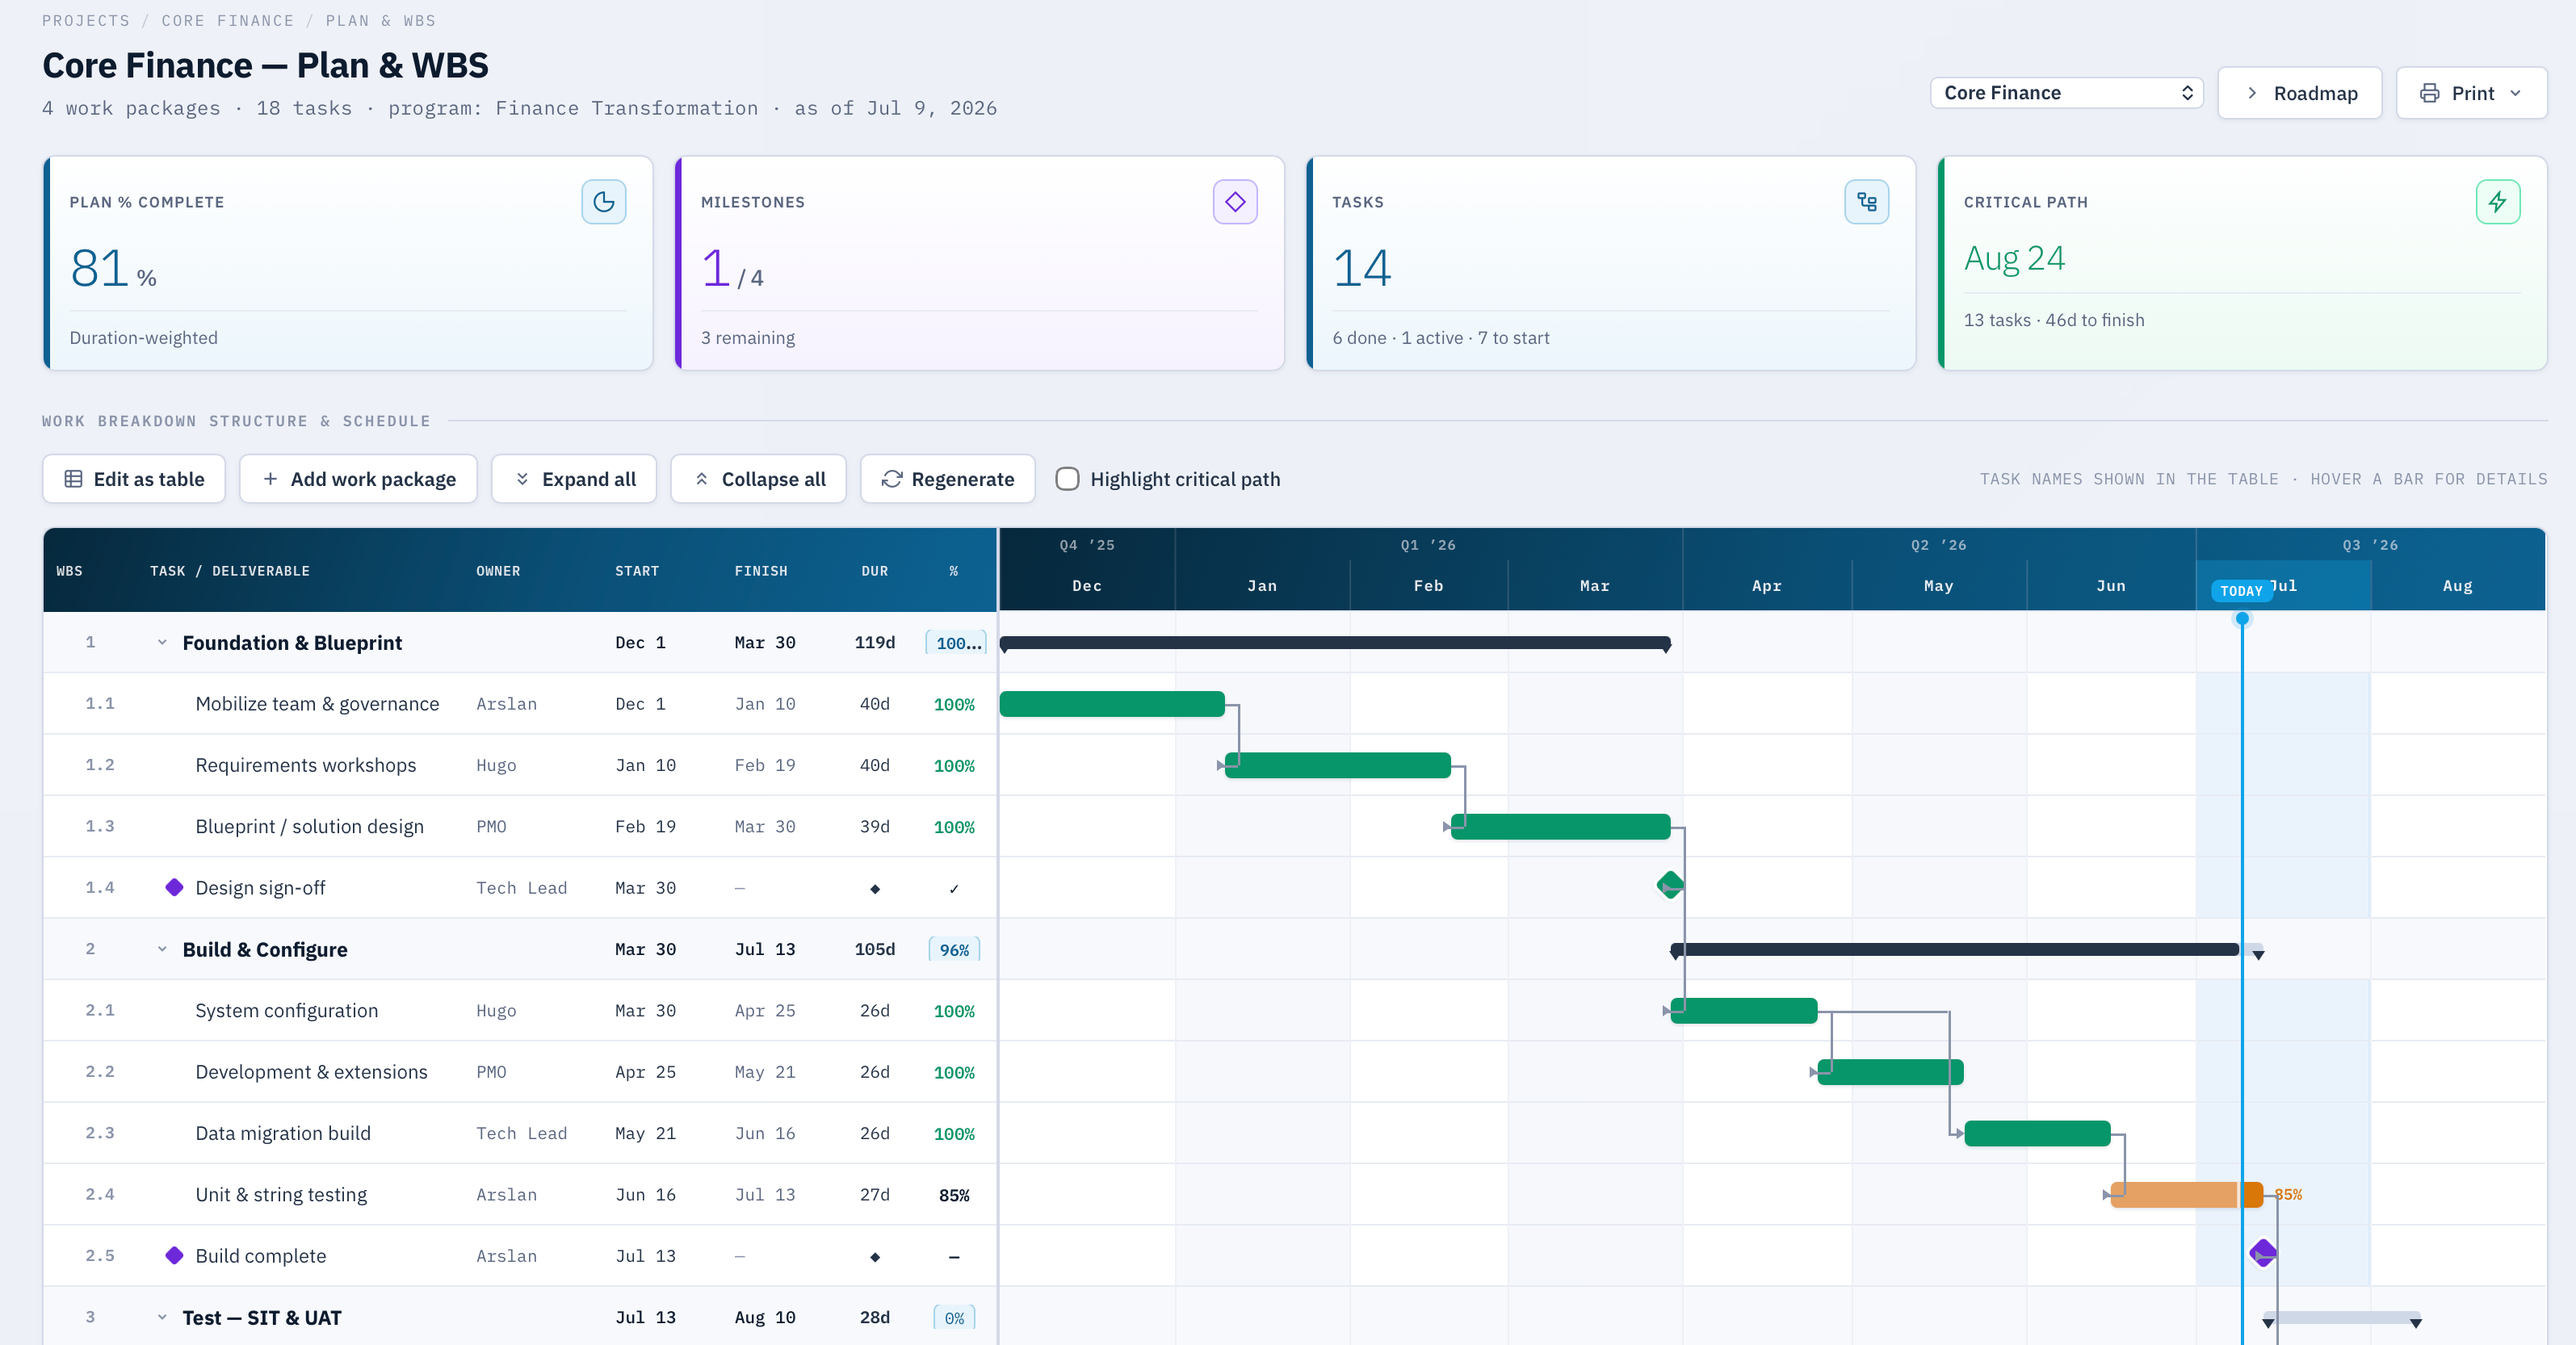Click the Development & extensions Gantt bar
Image resolution: width=2576 pixels, height=1345 pixels.
pos(1890,1072)
